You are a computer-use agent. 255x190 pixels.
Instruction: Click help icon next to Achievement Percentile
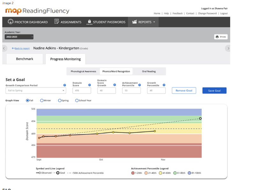[x=139, y=85]
